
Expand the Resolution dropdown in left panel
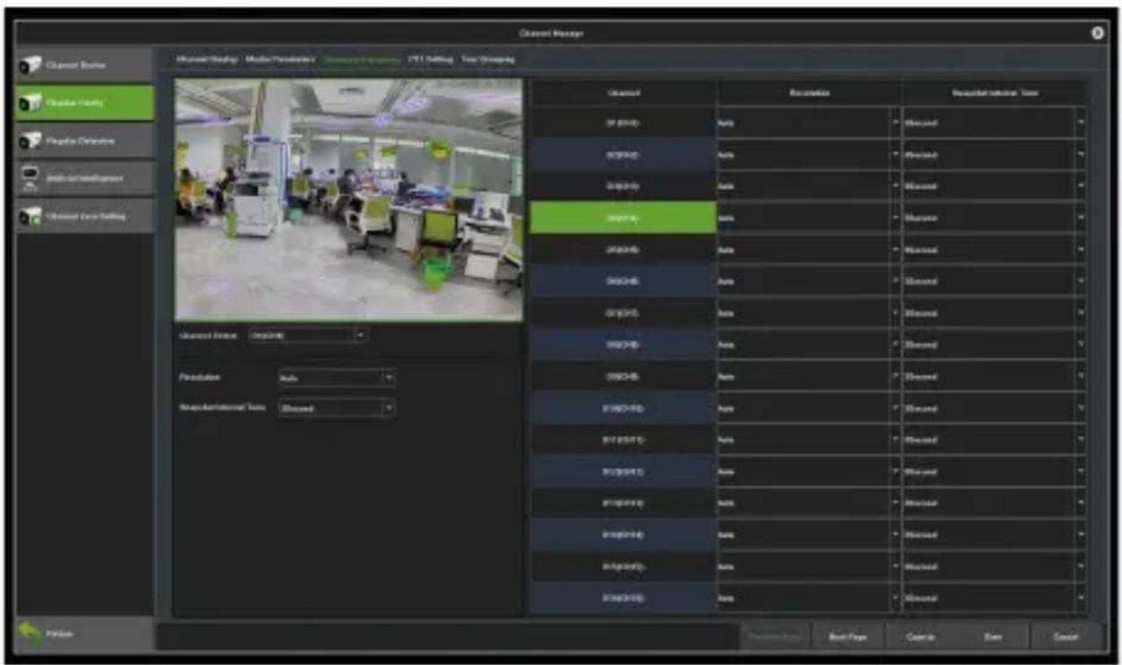tap(336, 377)
